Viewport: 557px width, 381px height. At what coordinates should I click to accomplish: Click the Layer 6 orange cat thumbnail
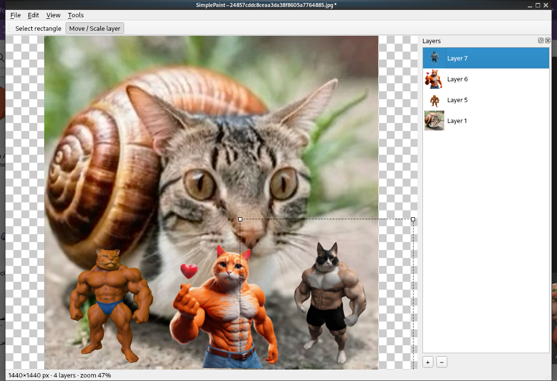point(434,79)
